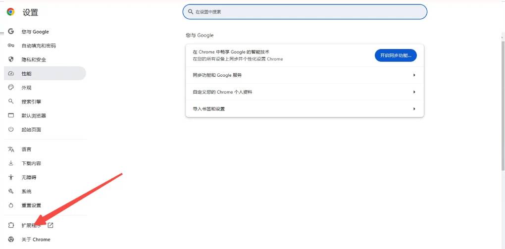
Task: Open 导入书签和设置 row
Action: point(304,109)
